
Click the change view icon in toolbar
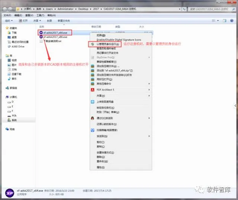point(213,21)
